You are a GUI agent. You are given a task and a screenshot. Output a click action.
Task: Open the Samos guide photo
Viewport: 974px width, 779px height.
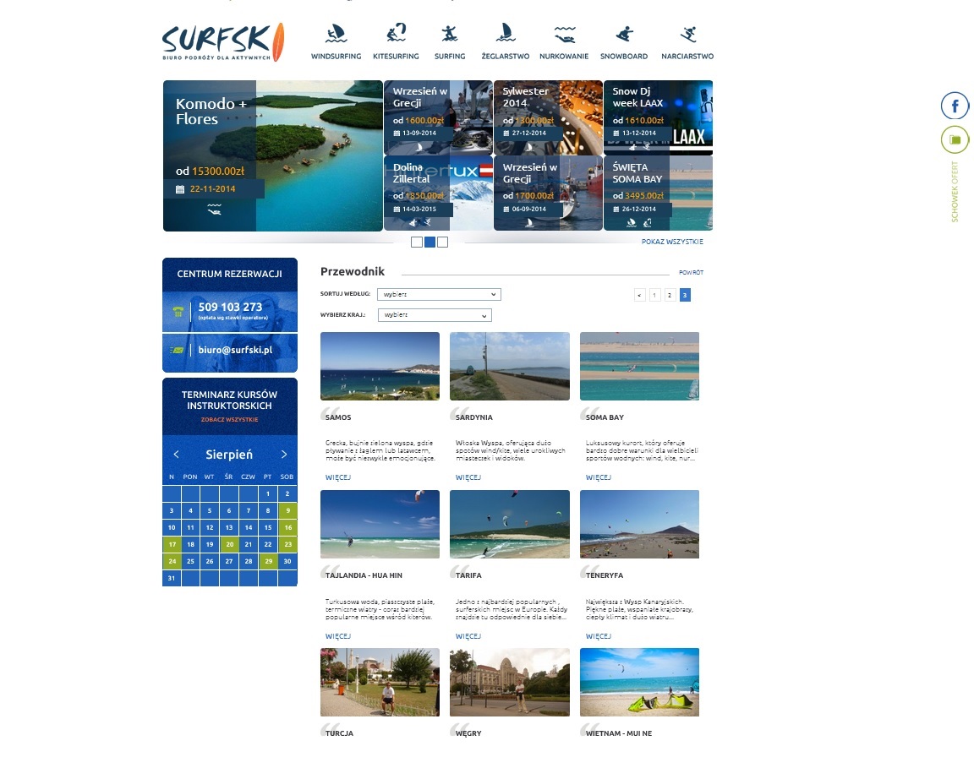click(380, 366)
